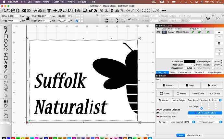
Task: Click the black Layer Color swatch
Action: 190,62
